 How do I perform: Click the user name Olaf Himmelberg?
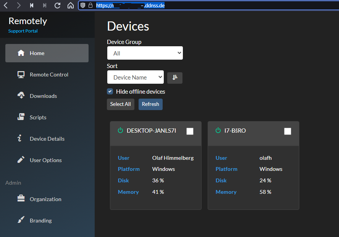pos(173,158)
